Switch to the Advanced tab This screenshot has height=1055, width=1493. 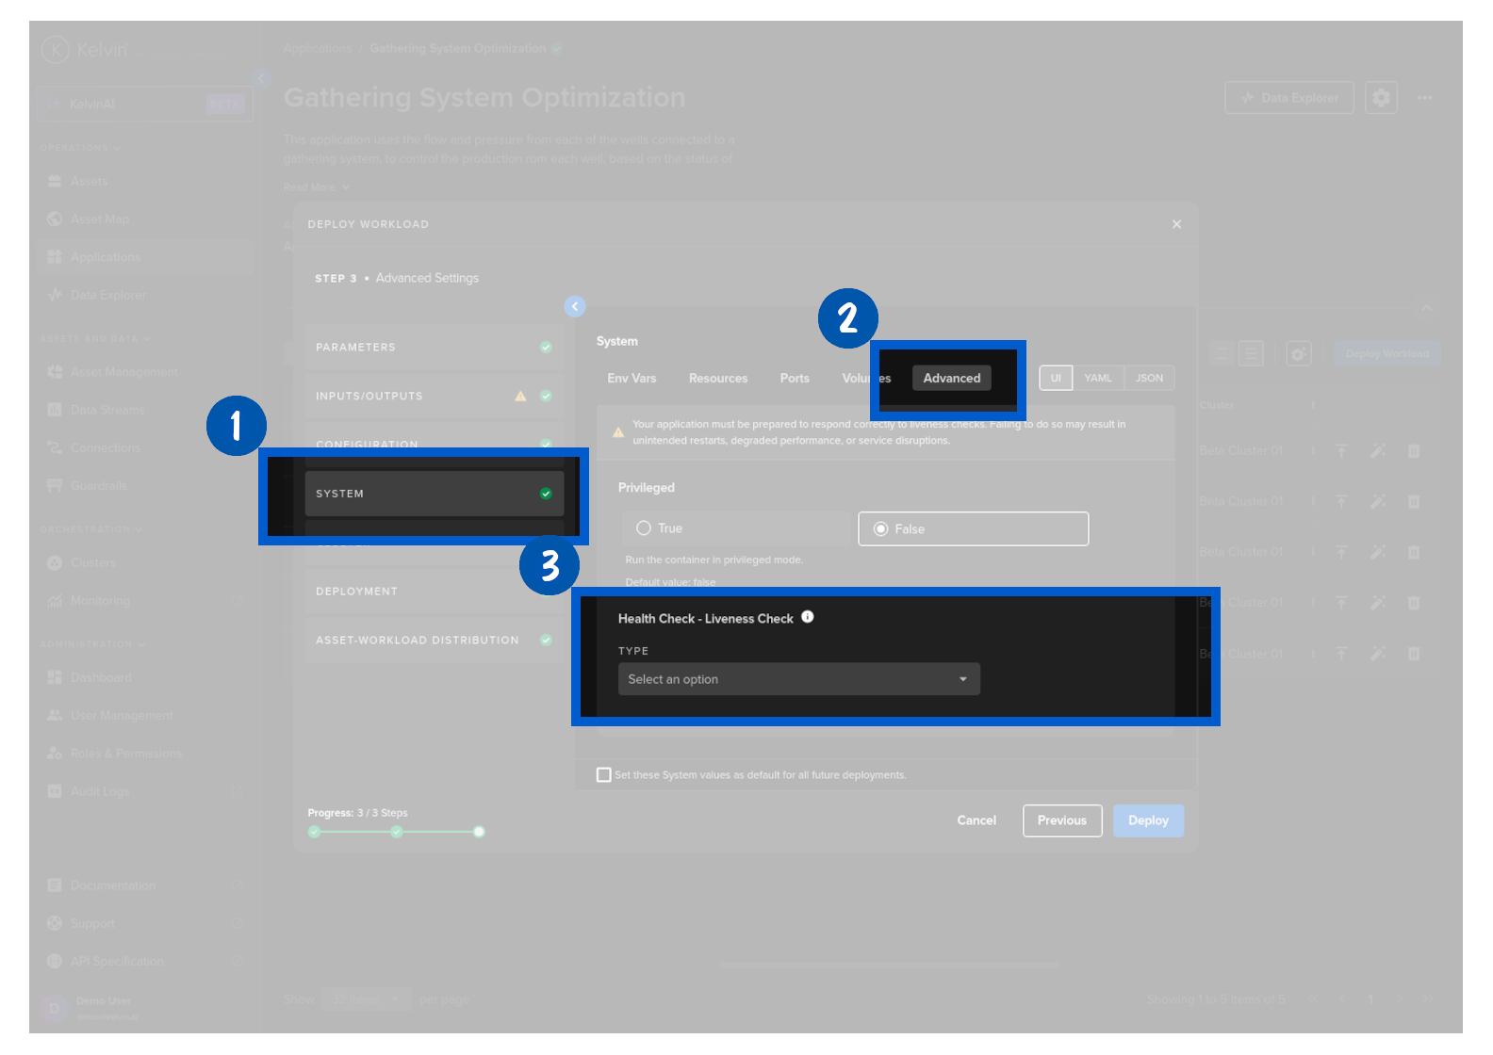point(951,379)
